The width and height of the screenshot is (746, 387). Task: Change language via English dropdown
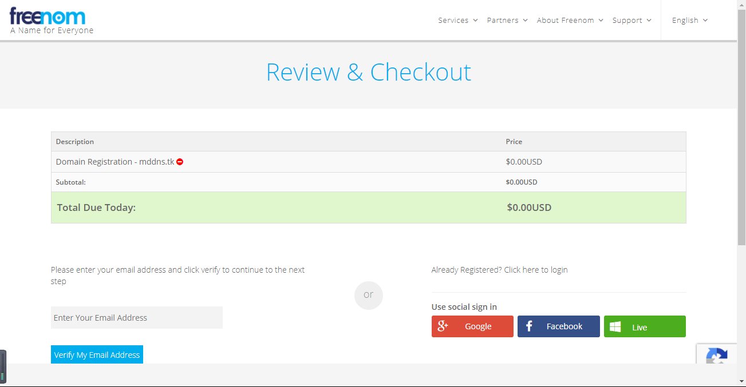tap(689, 20)
